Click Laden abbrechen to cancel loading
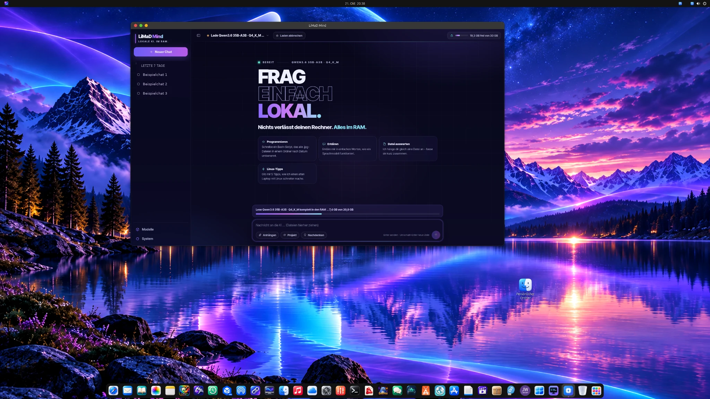 (x=289, y=35)
